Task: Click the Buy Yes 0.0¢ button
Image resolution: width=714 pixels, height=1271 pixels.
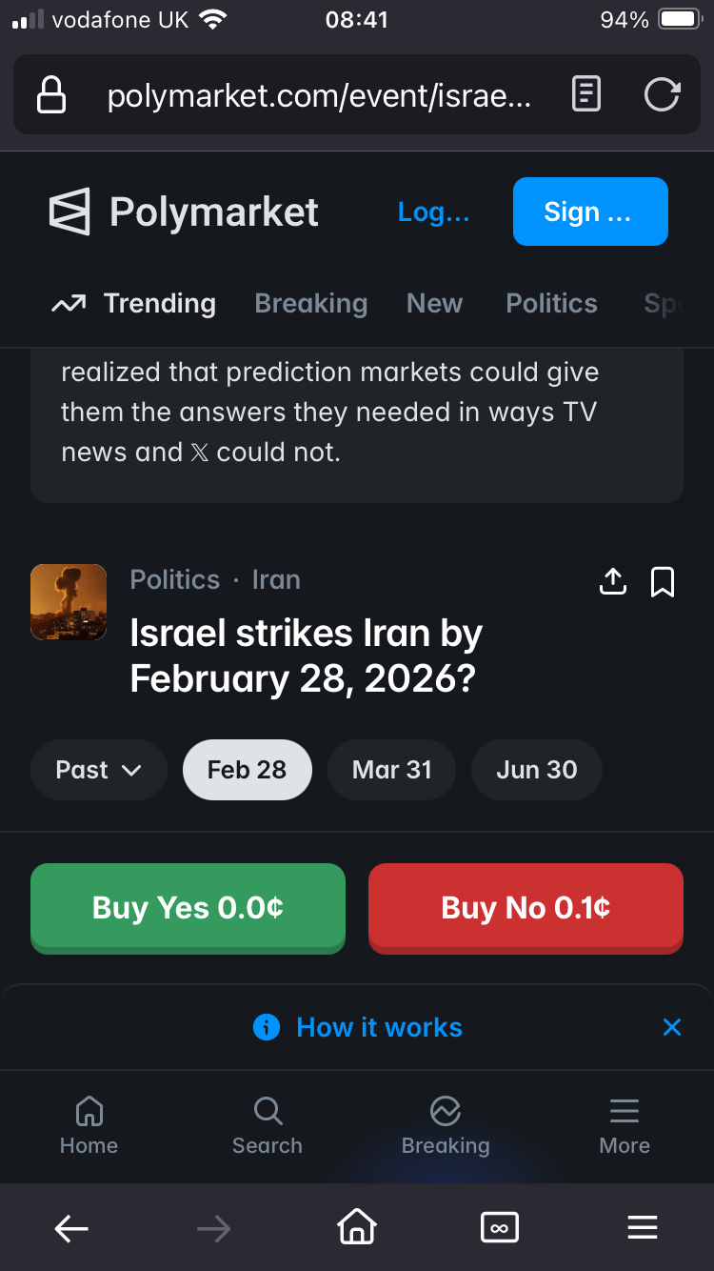Action: point(188,907)
